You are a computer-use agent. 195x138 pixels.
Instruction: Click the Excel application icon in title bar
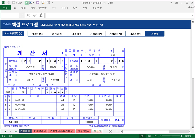[x=3, y=3]
